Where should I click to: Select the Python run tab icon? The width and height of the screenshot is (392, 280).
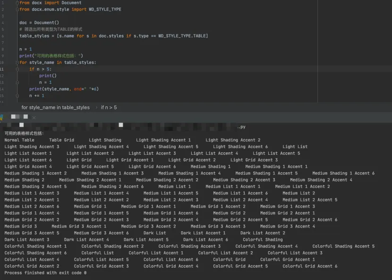coord(1,117)
